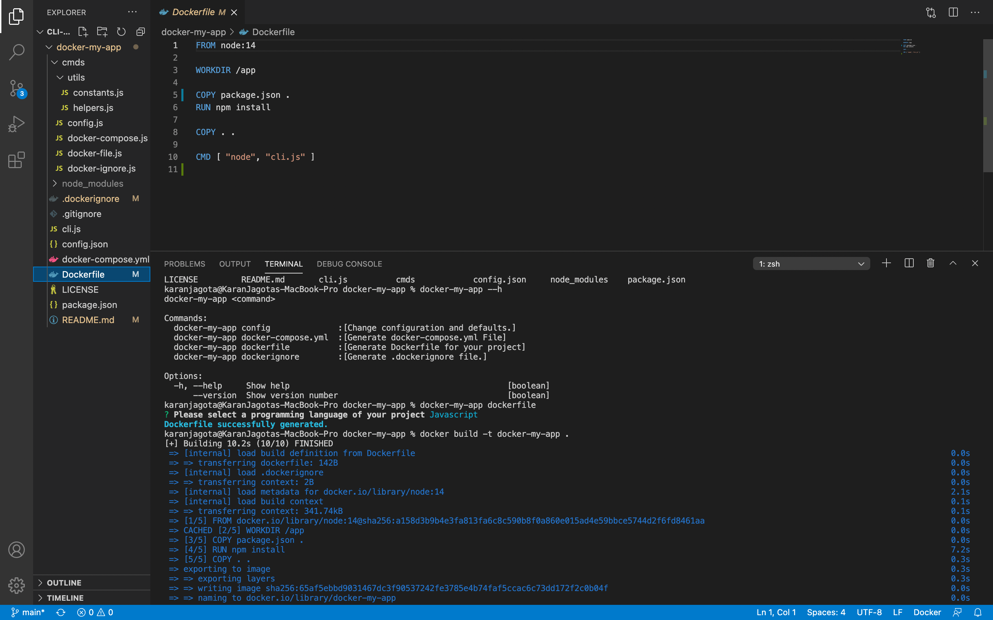This screenshot has height=620, width=993.
Task: Collapse the utils folder
Action: point(76,77)
